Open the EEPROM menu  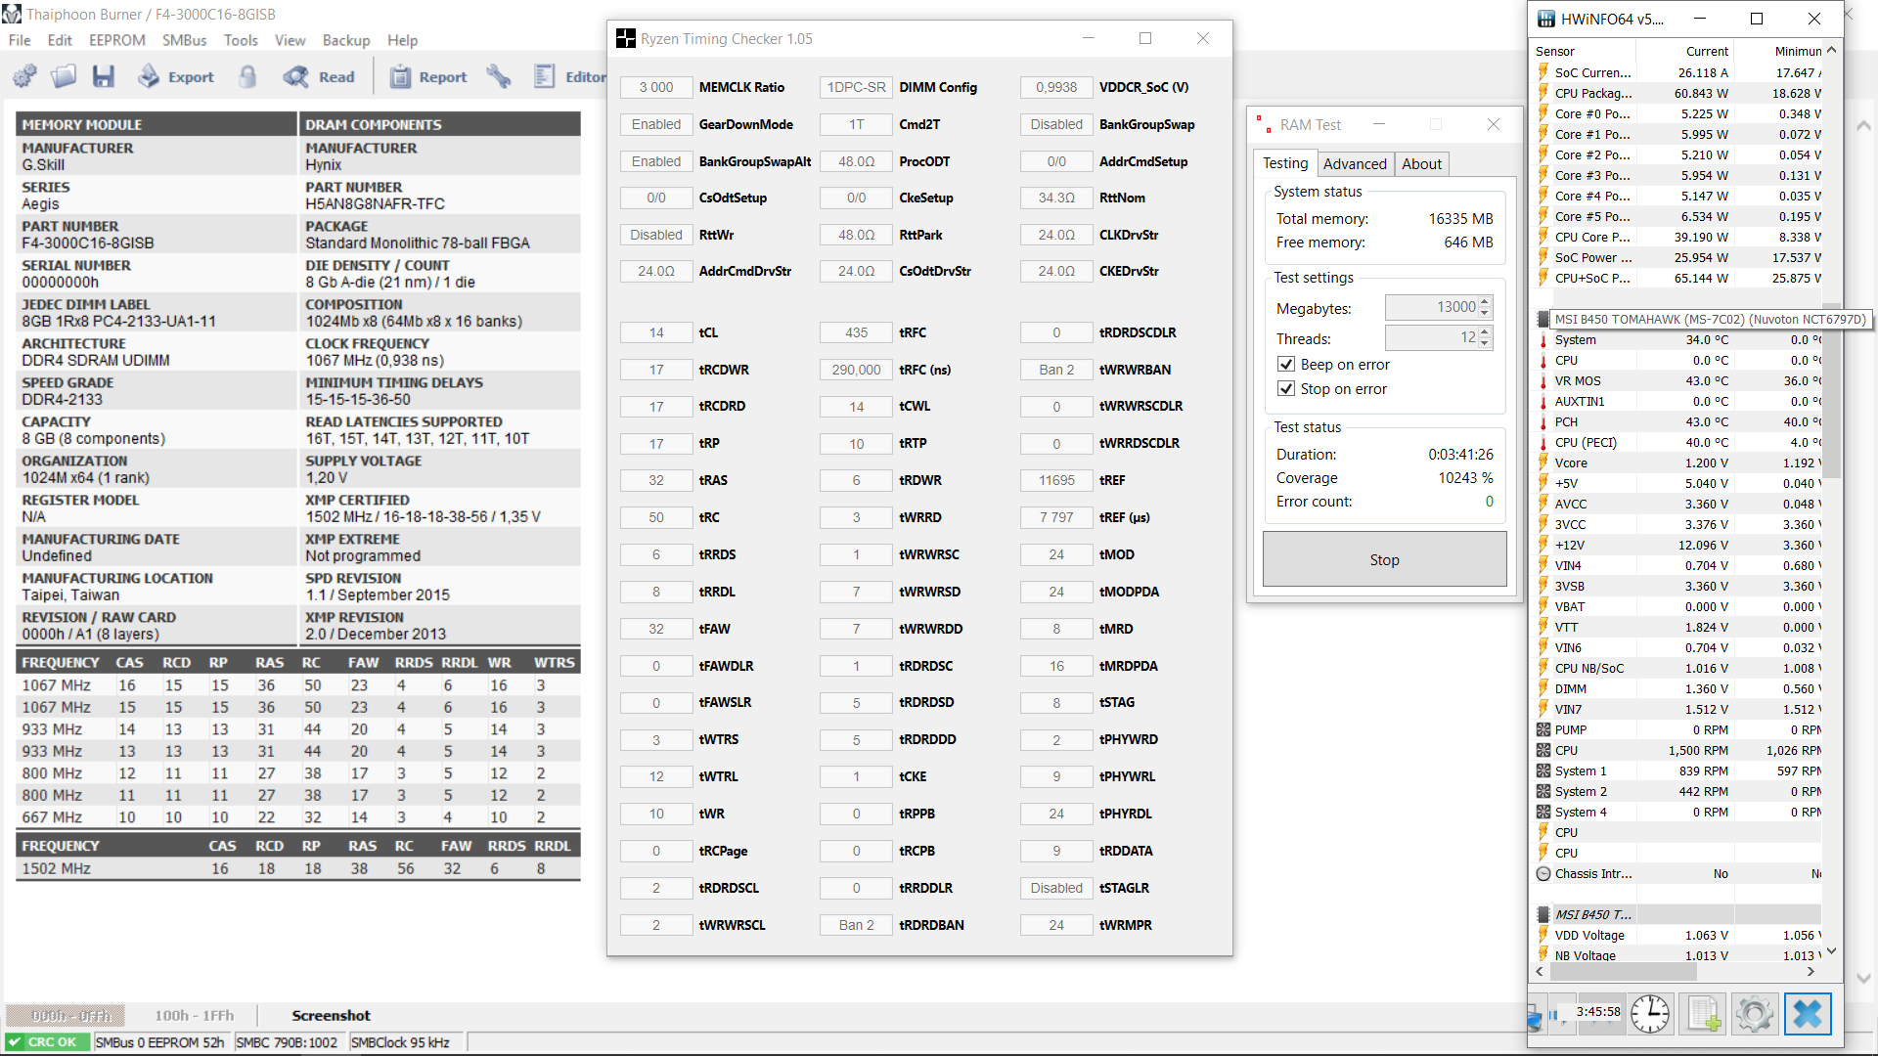(116, 40)
